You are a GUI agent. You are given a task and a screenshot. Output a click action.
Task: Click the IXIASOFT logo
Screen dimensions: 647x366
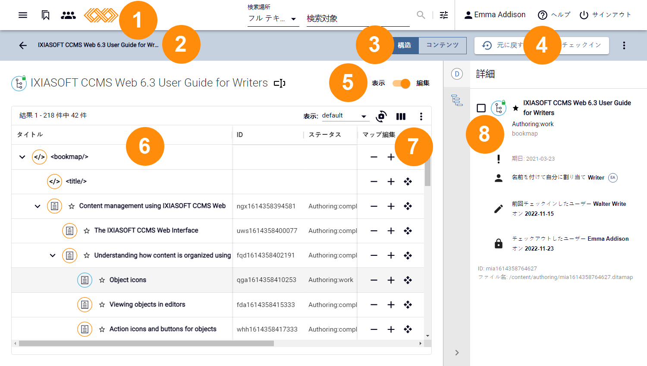click(101, 15)
